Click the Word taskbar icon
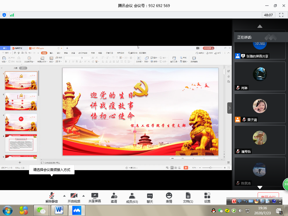 (x=59, y=210)
